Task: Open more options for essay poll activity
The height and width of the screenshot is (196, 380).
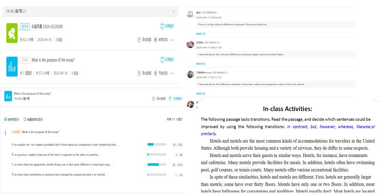Action: pyautogui.click(x=173, y=73)
